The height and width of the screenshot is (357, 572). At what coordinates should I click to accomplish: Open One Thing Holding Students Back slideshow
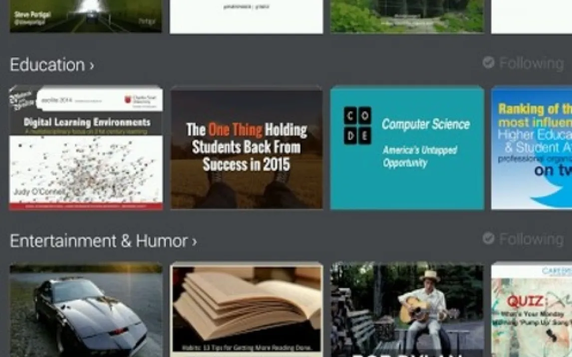(247, 148)
